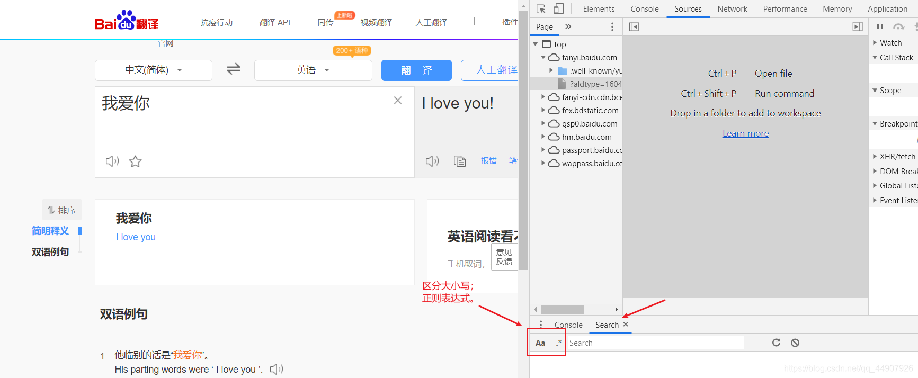Favorite the translation with star icon
This screenshot has height=378, width=918.
[x=136, y=161]
